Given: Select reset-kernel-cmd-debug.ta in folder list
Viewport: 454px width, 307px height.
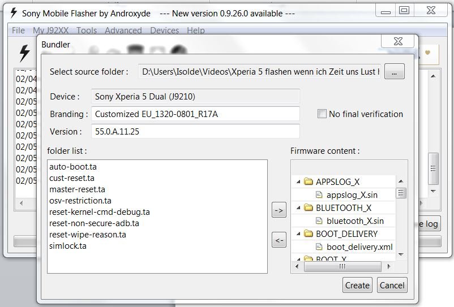Looking at the screenshot, I should pos(100,212).
